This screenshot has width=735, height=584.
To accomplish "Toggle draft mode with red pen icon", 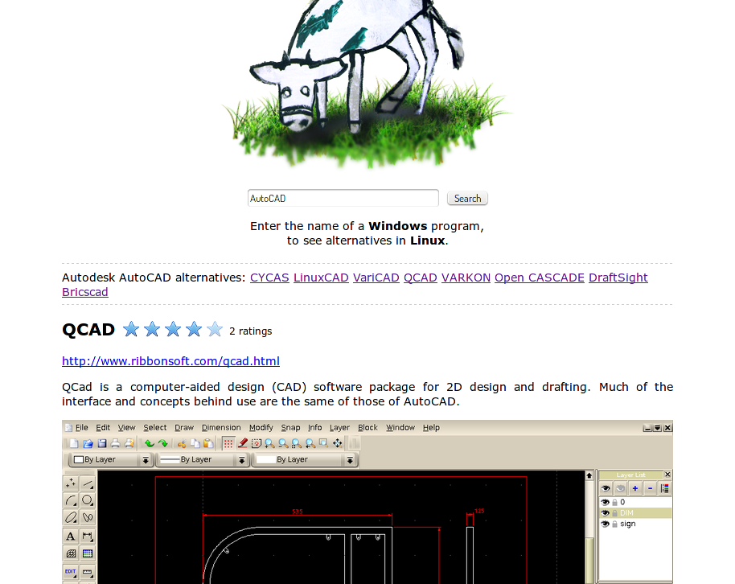I will click(242, 443).
